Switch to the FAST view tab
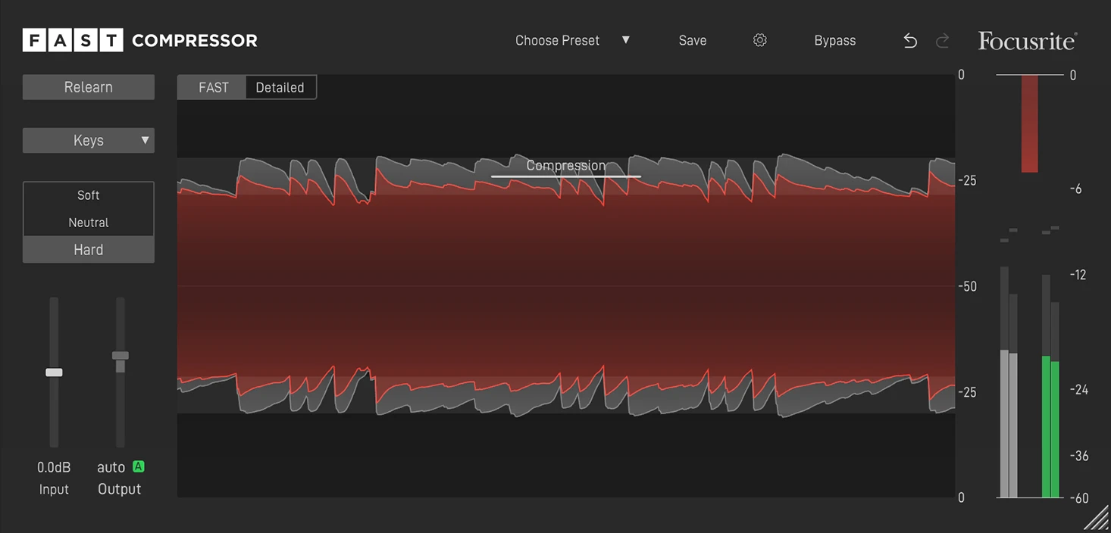Image resolution: width=1111 pixels, height=533 pixels. coord(213,87)
